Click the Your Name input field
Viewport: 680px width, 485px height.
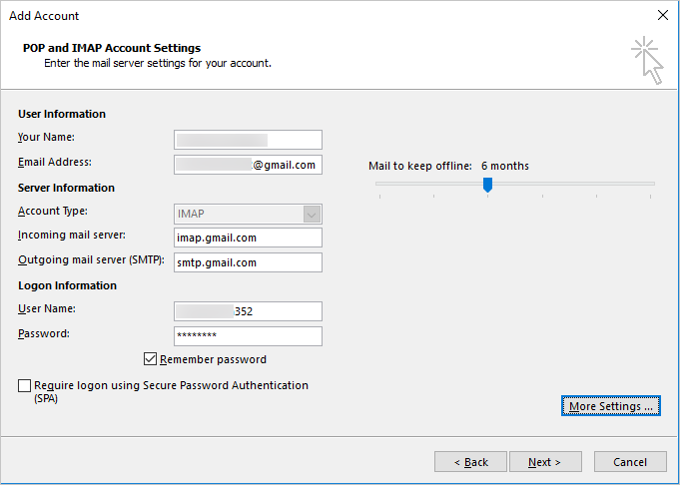(x=248, y=140)
